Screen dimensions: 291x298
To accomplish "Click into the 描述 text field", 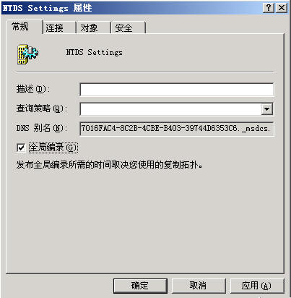I will click(177, 90).
